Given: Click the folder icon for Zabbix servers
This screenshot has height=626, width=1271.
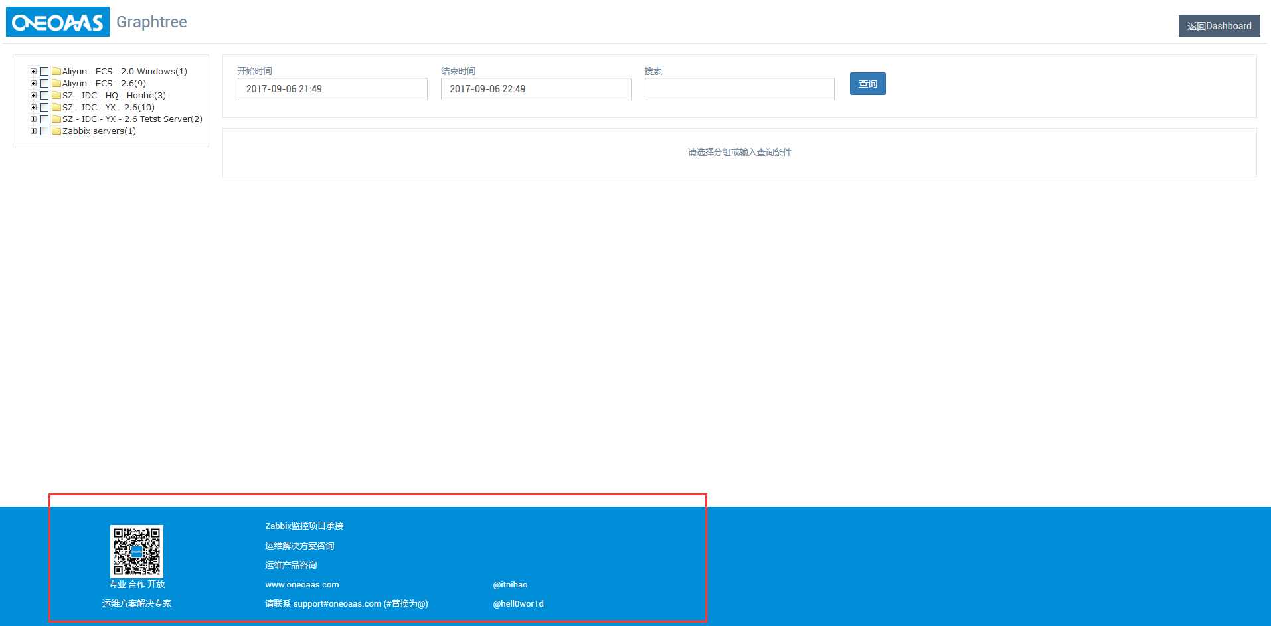Looking at the screenshot, I should click(x=56, y=131).
